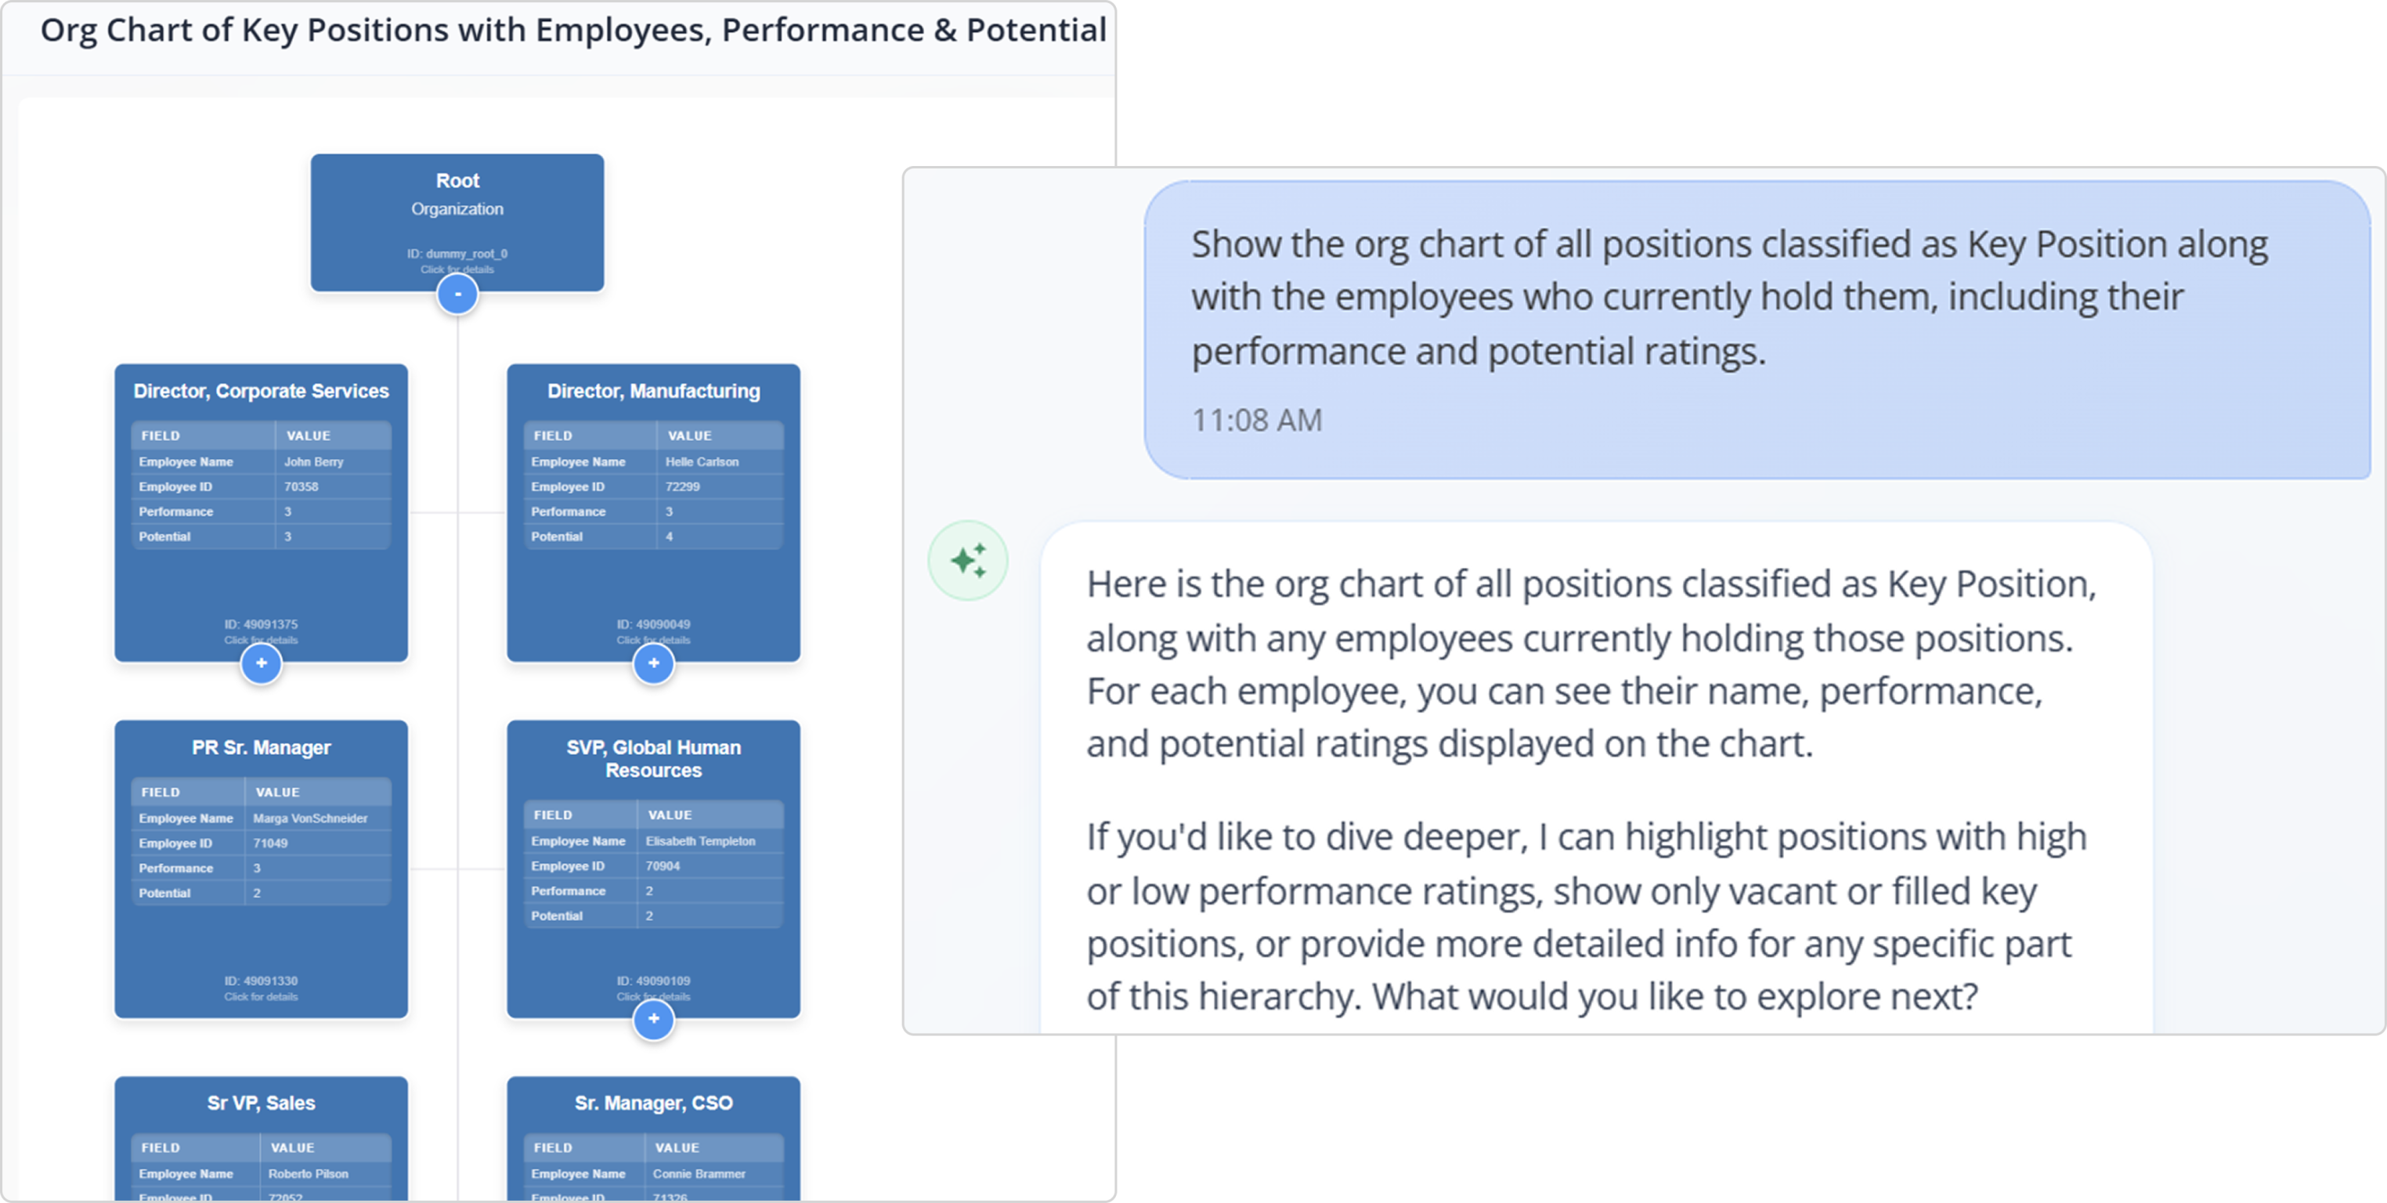Screen dimensions: 2387x1203
Task: Select the Sr VP, Sales node
Action: (260, 1103)
